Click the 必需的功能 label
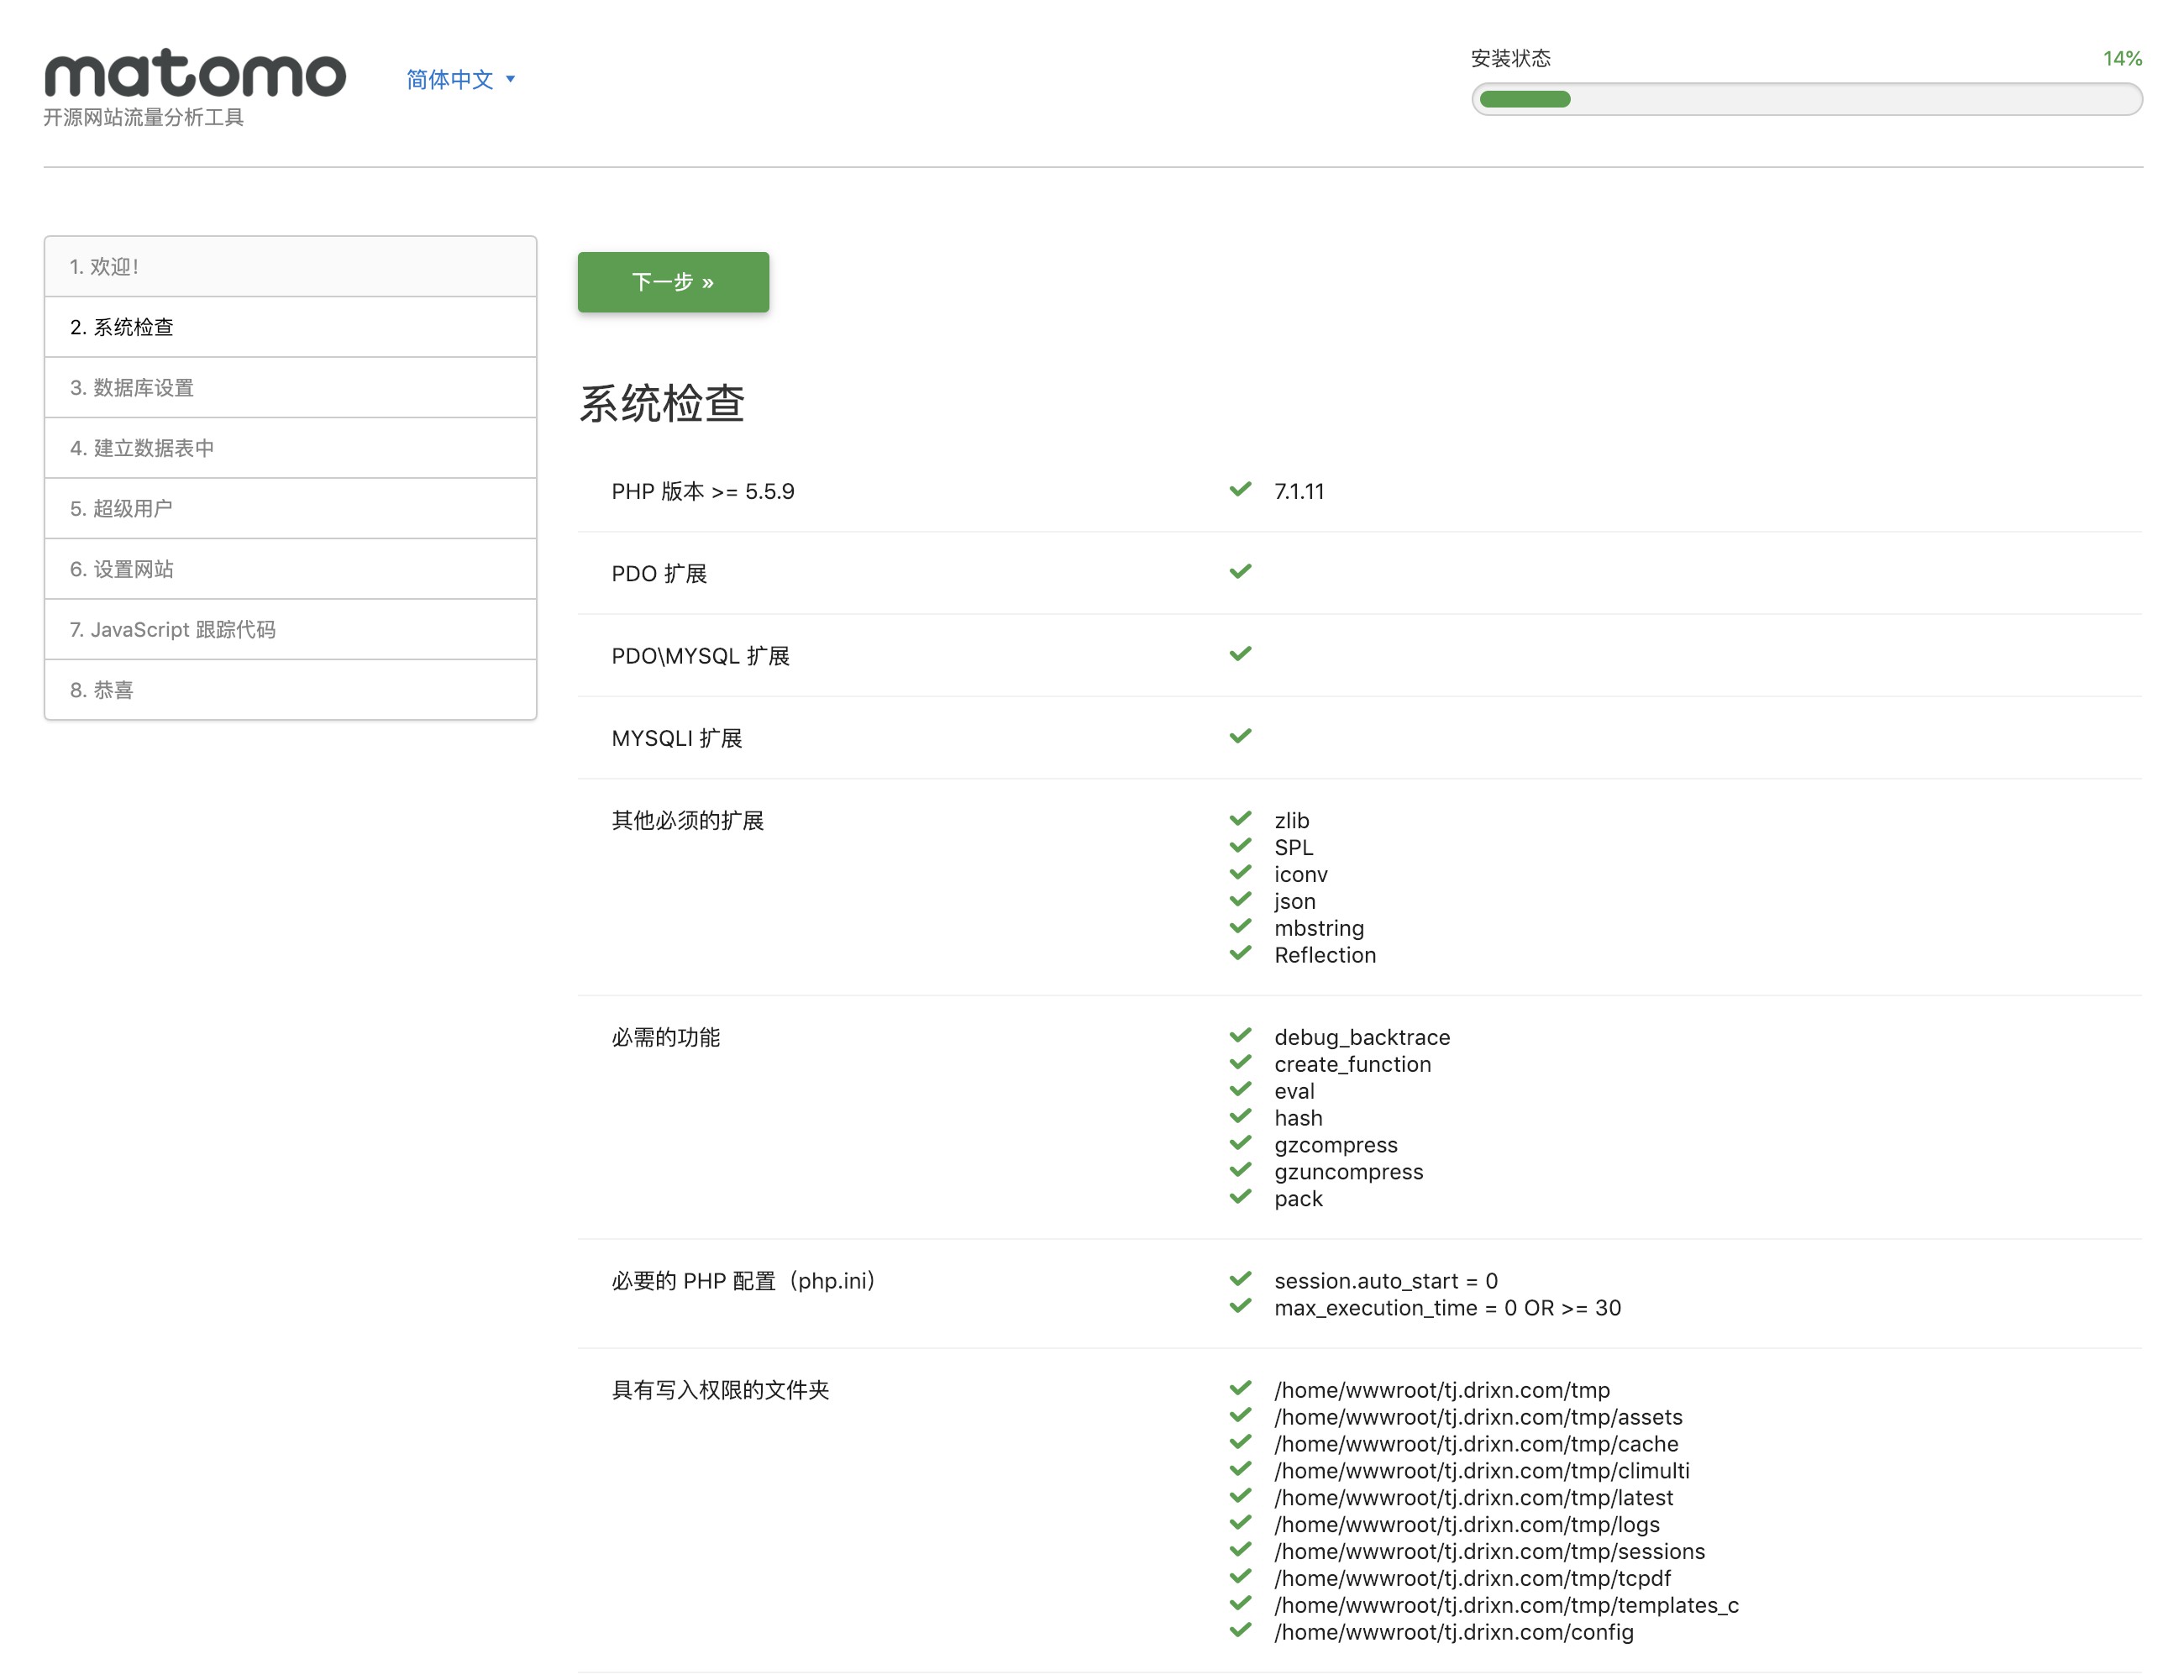 coord(666,1038)
